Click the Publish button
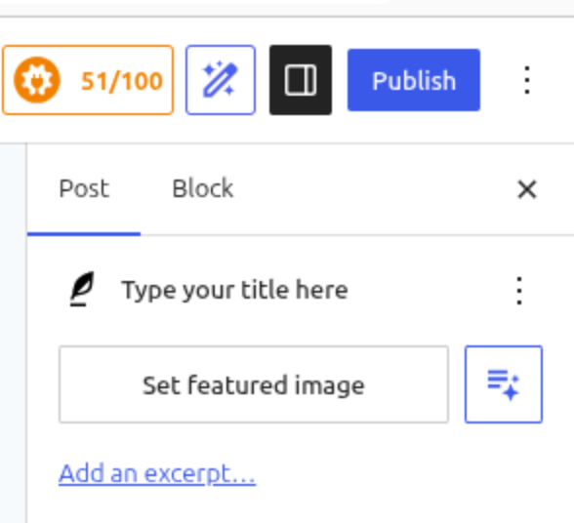Image resolution: width=574 pixels, height=523 pixels. (x=414, y=80)
